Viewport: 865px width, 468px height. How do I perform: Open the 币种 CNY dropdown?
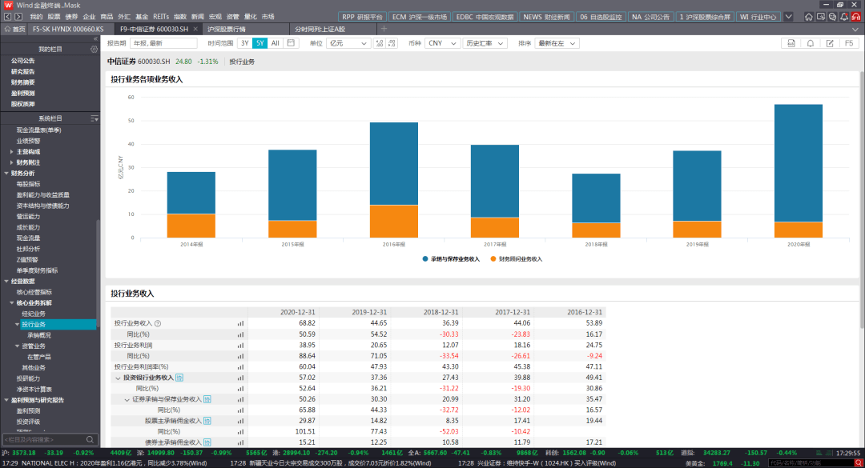(x=441, y=43)
